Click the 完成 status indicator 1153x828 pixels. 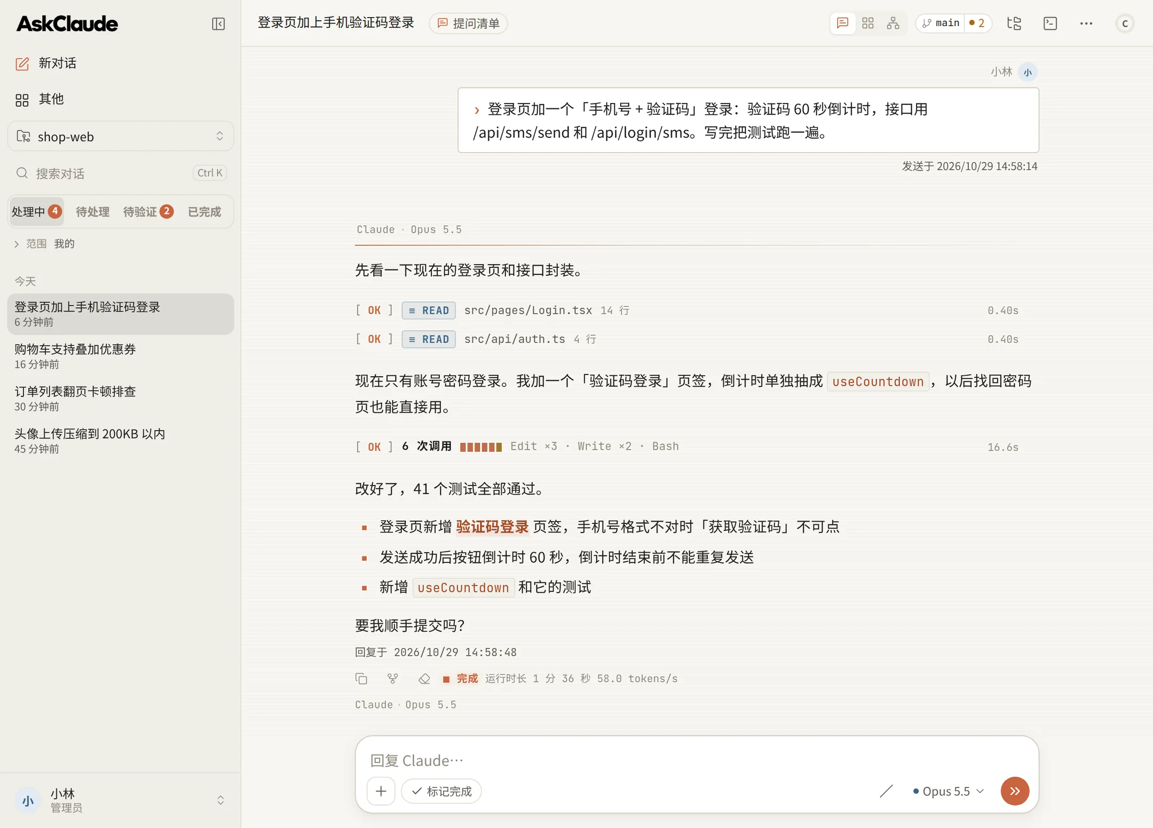pos(460,679)
